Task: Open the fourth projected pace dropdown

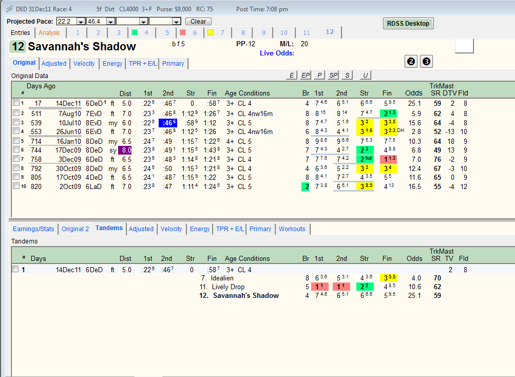Action: 177,22
